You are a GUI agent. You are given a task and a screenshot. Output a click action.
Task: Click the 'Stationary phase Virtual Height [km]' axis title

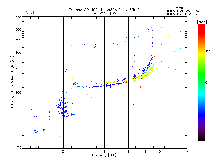point(12,82)
